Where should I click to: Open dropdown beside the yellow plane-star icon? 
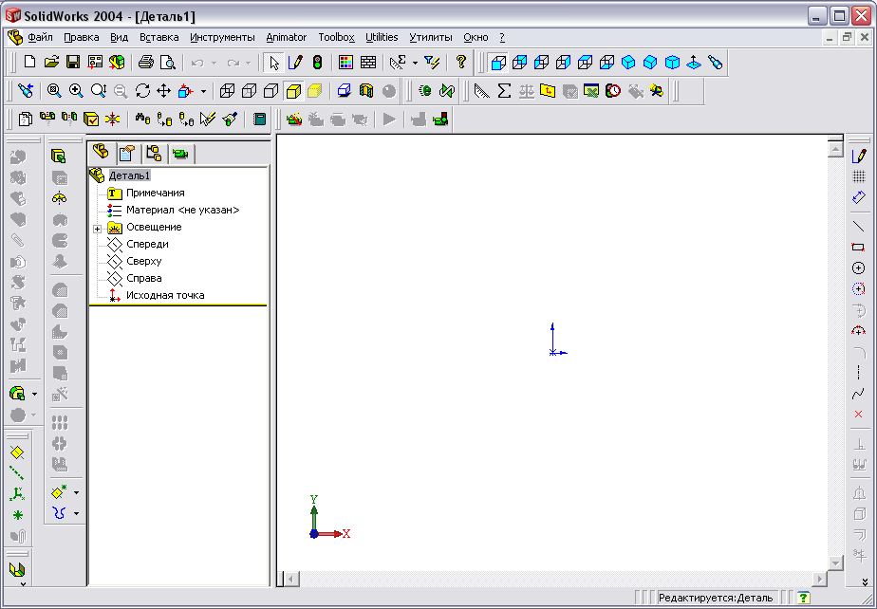tap(76, 492)
